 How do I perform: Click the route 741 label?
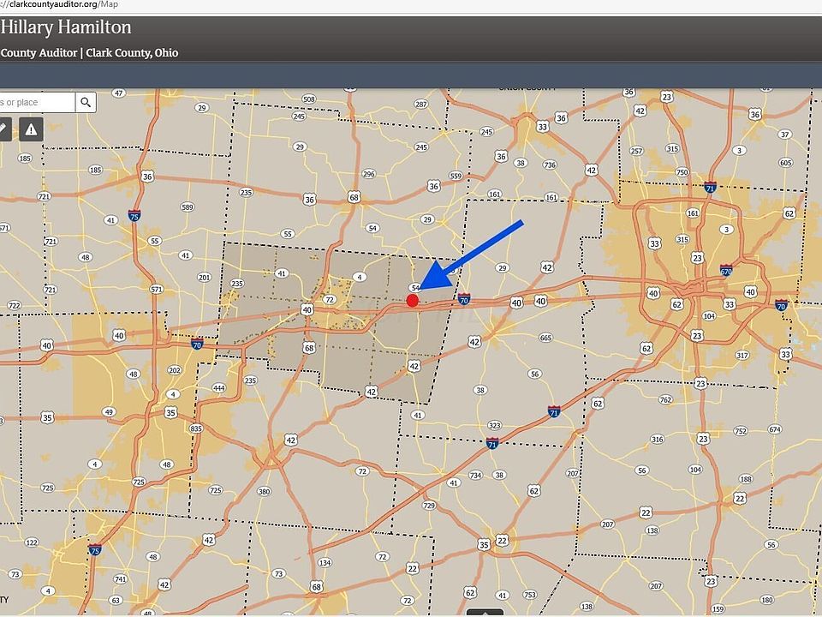(x=121, y=579)
